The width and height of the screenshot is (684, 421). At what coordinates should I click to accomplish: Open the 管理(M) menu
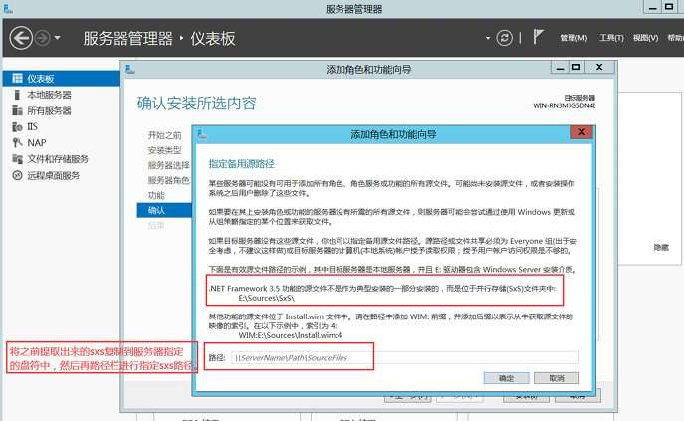[573, 38]
